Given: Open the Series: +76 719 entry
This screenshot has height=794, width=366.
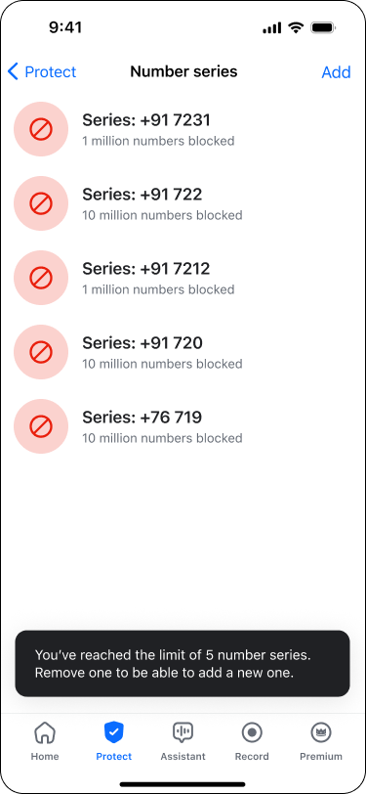Looking at the screenshot, I should [183, 426].
